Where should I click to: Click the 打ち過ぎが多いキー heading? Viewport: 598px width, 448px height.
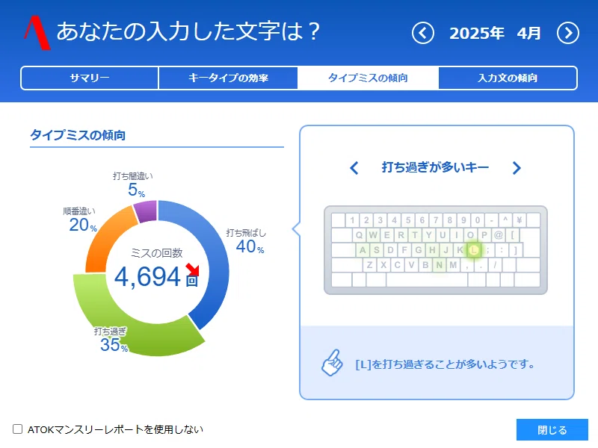point(435,167)
